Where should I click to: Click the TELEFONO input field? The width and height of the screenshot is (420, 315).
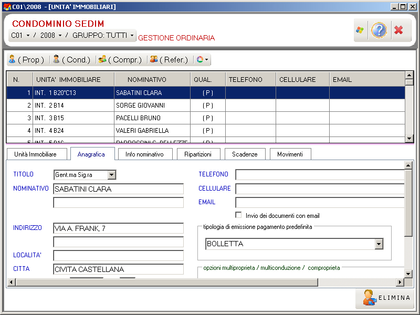320,175
